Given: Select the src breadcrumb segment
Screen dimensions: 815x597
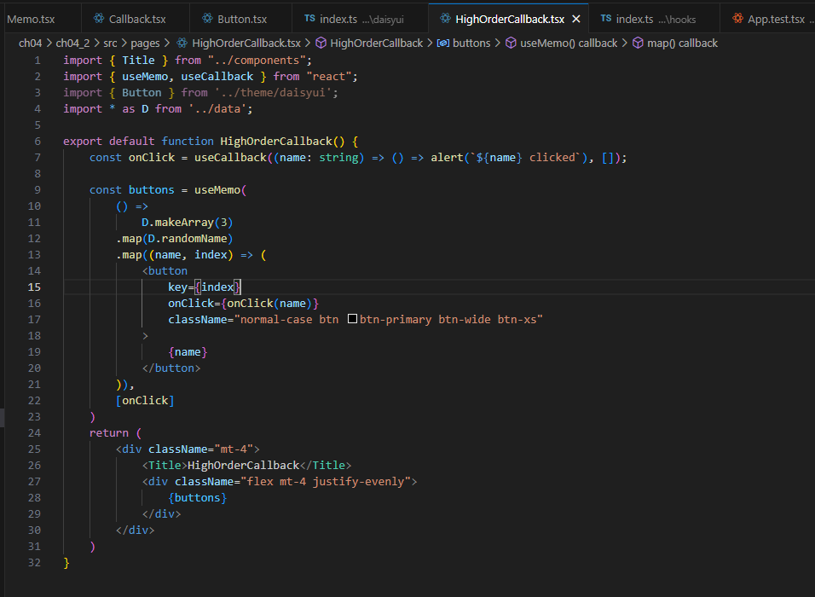Looking at the screenshot, I should (x=110, y=43).
